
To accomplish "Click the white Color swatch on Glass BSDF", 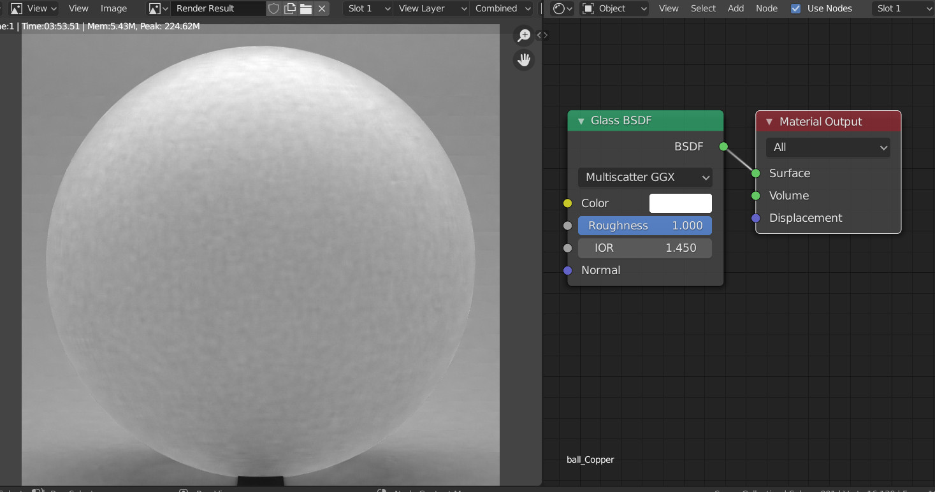I will click(680, 203).
